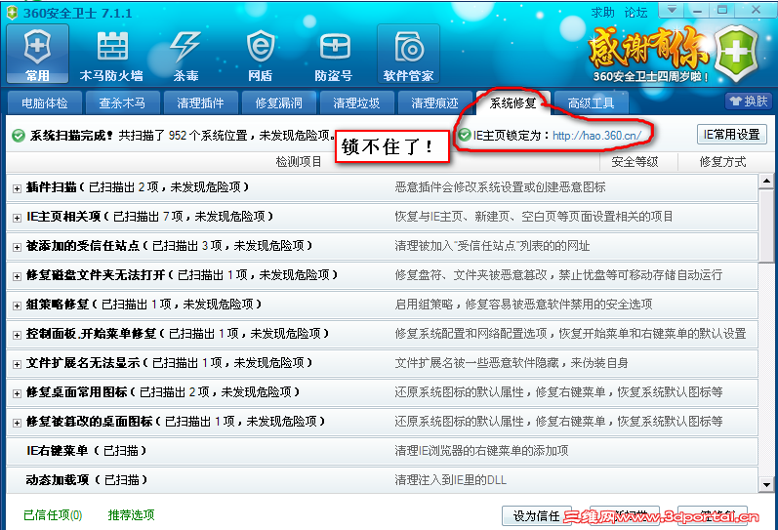Screen dimensions: 778x530
Task: Switch to 清理垃圾 tab
Action: (x=356, y=102)
